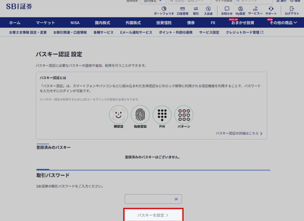
Task: Switch to ポイント・外部ID連携 tab
Action: [176, 32]
